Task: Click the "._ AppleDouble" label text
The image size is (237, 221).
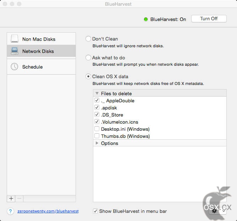Action: [118, 101]
